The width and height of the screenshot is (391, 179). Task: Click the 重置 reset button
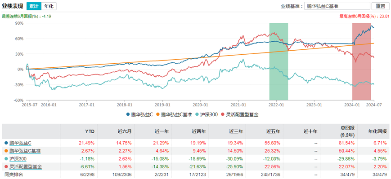[x=380, y=6]
